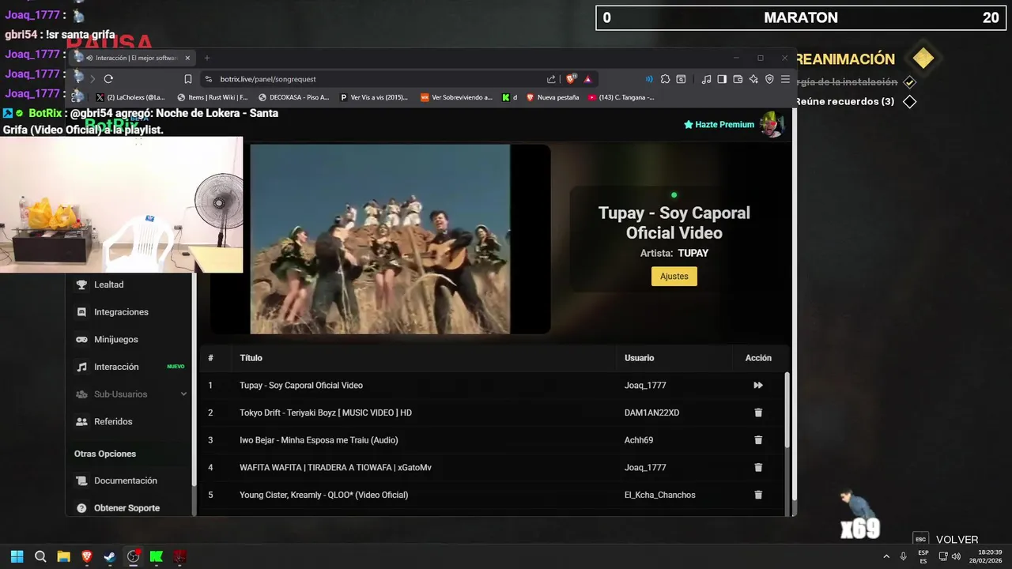Open the Brave Shields icon

coord(571,79)
